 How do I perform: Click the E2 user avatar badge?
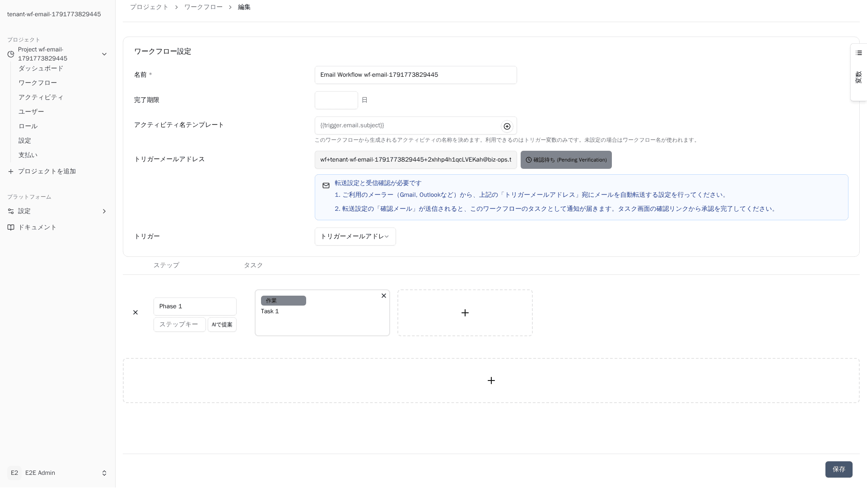click(x=14, y=473)
